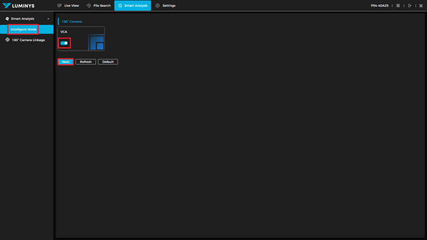The width and height of the screenshot is (427, 240).
Task: Click the Luminys logo
Action: [18, 6]
